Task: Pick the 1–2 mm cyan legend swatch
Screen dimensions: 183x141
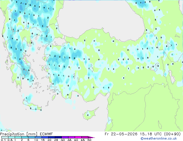Action: [x=18, y=137]
